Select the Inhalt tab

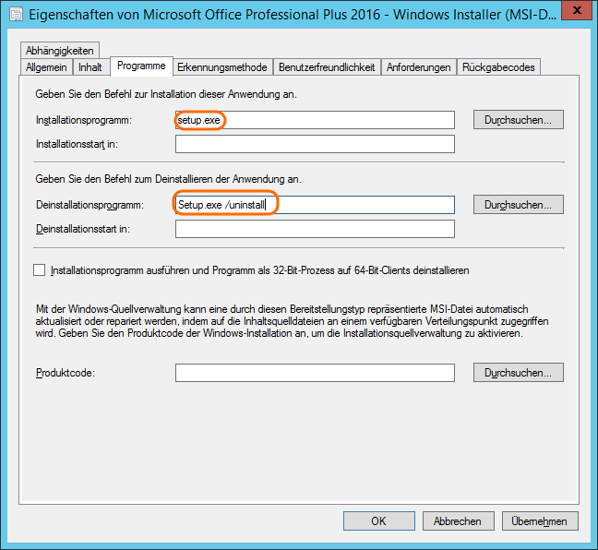tap(90, 66)
